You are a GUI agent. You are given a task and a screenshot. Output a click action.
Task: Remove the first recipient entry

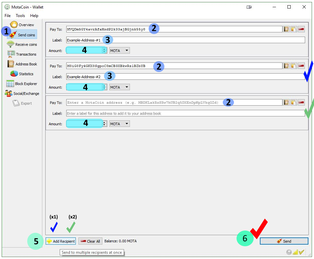[301, 29]
